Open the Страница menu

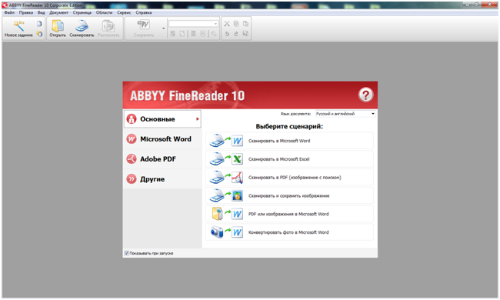[82, 13]
